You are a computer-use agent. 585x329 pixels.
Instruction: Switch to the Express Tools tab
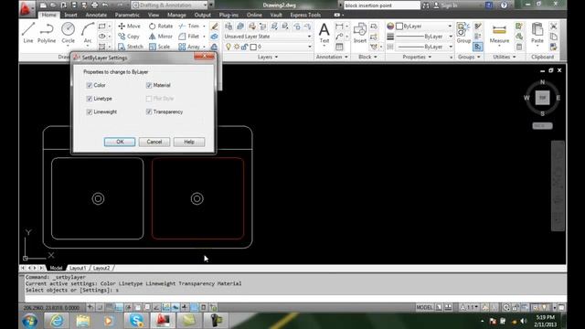pos(305,15)
